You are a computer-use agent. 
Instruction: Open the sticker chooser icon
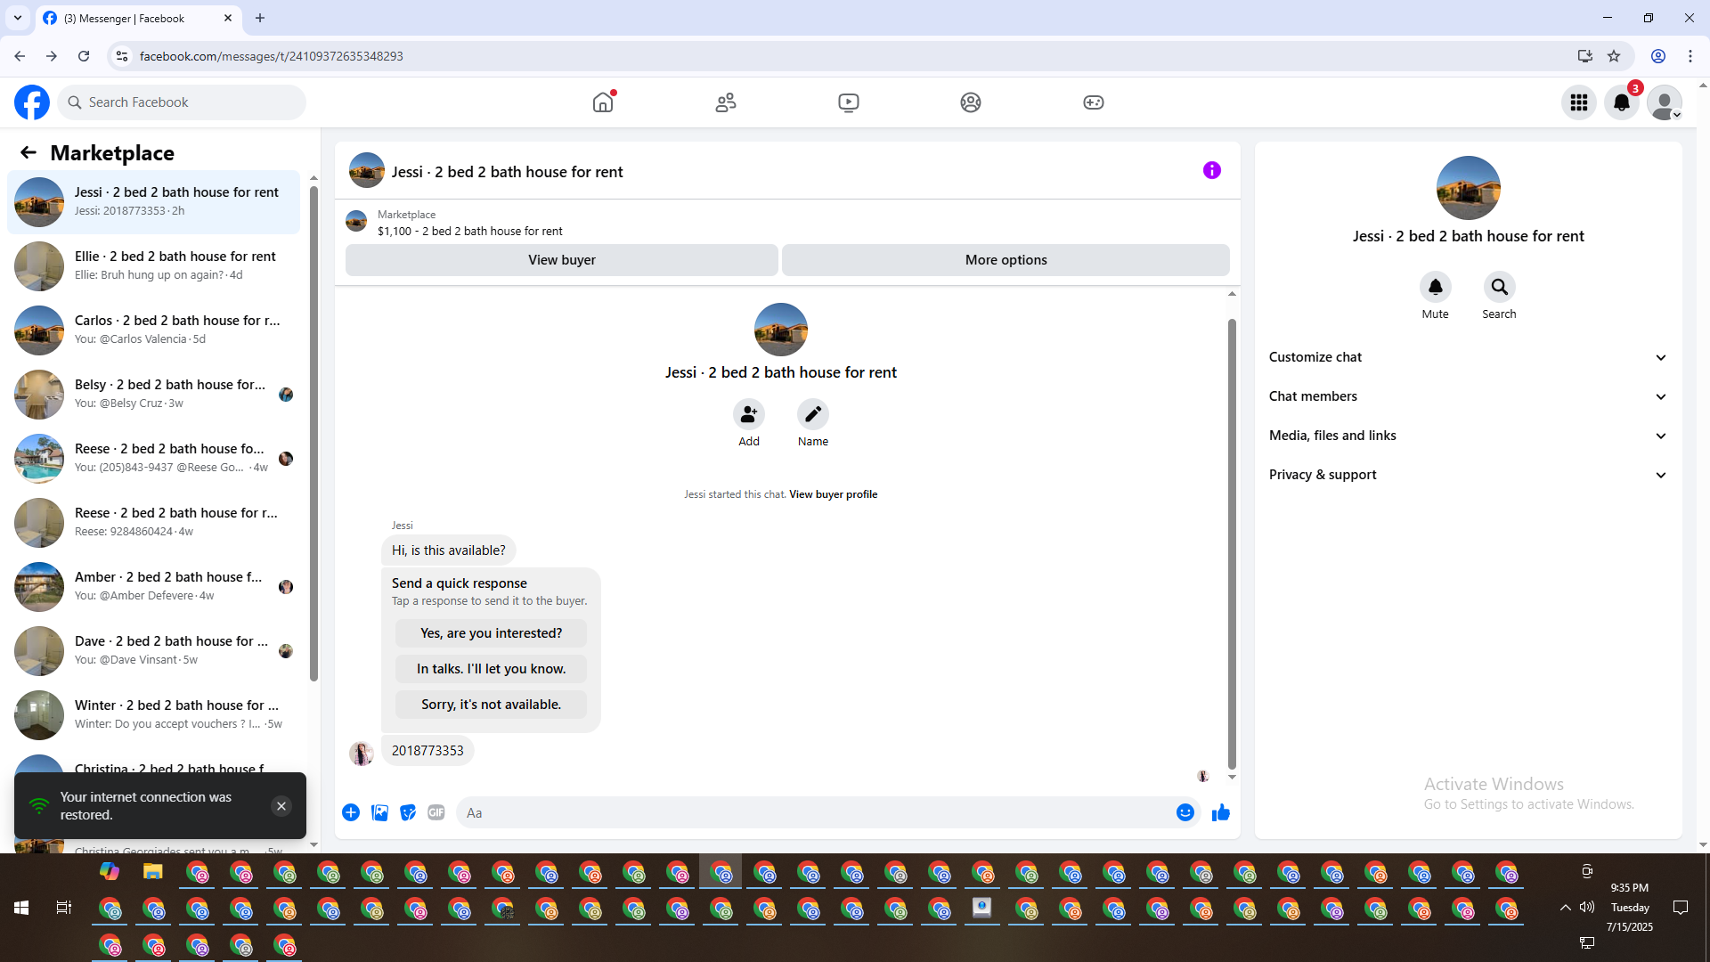(408, 812)
